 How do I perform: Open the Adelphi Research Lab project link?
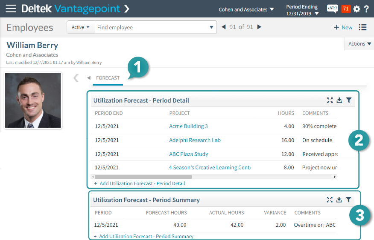(195, 140)
